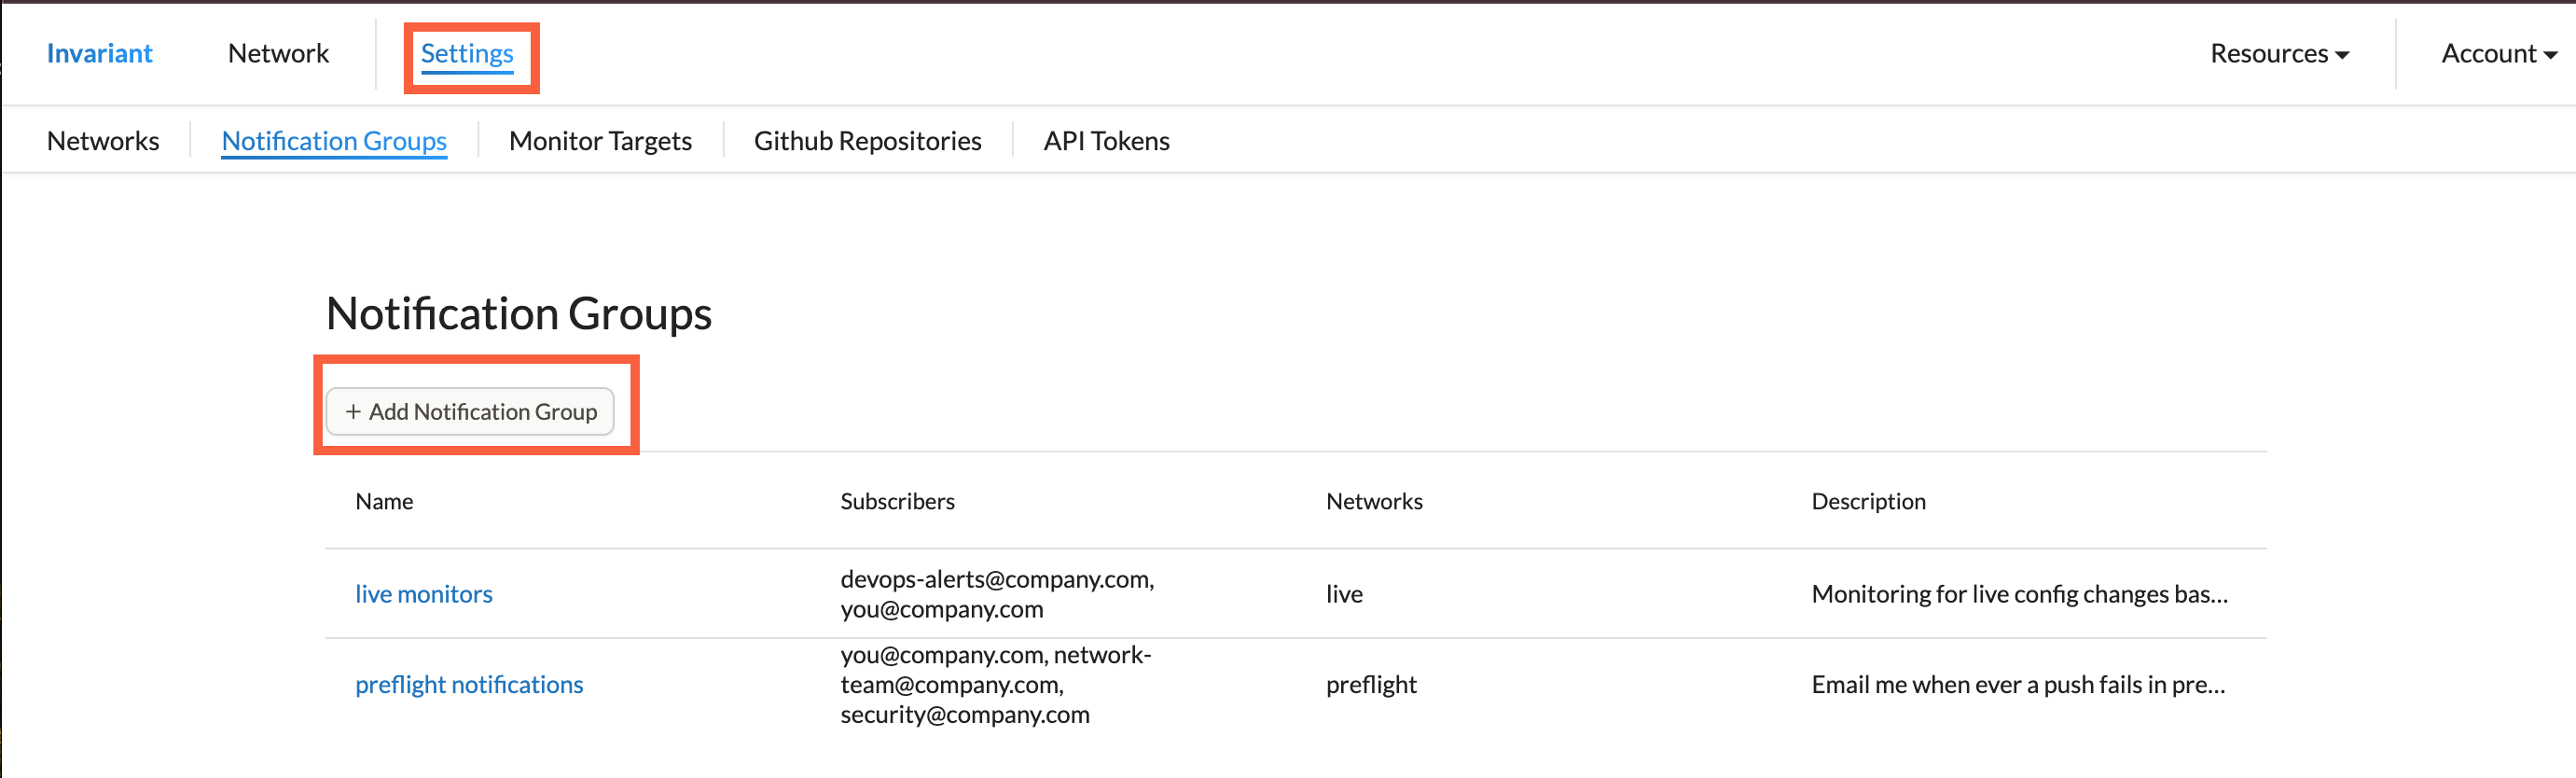2576x778 pixels.
Task: Open the API Tokens sub-tab
Action: point(1106,141)
